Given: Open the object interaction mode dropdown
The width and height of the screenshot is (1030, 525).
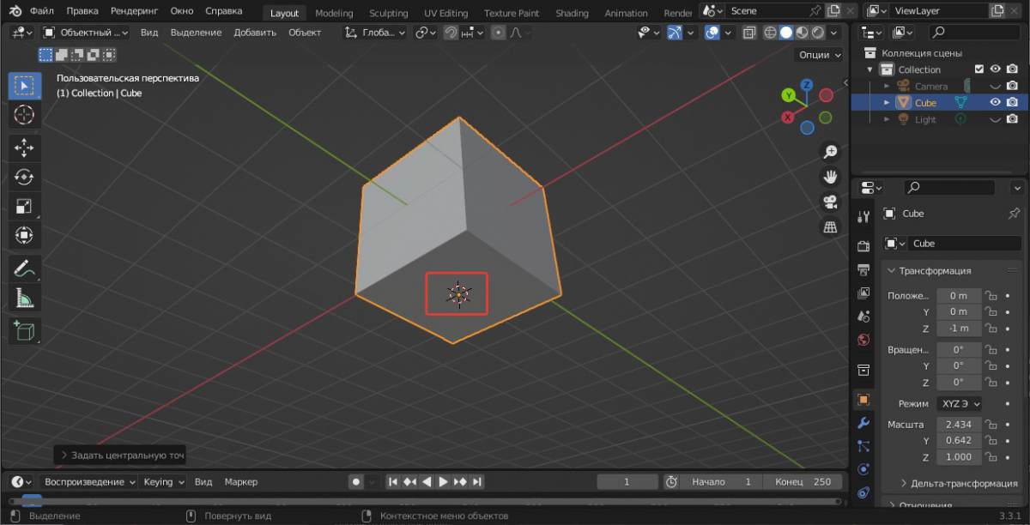Looking at the screenshot, I should (x=85, y=33).
